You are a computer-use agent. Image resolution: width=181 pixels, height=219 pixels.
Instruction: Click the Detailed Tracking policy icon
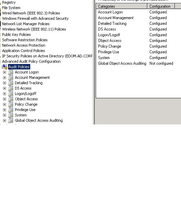point(11,83)
